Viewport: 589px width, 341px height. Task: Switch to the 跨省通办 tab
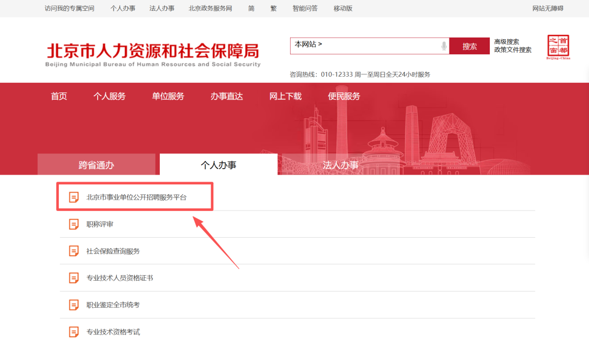97,164
